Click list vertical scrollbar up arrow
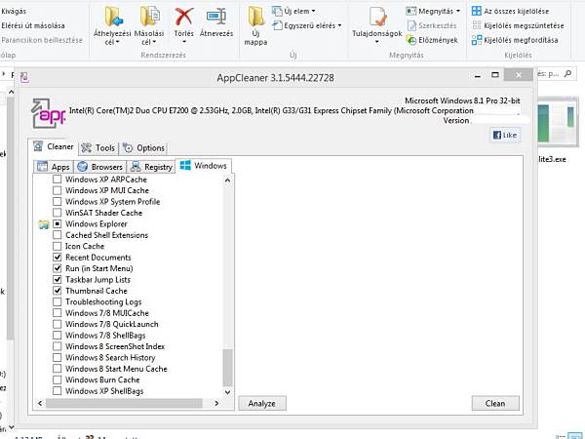 (227, 180)
